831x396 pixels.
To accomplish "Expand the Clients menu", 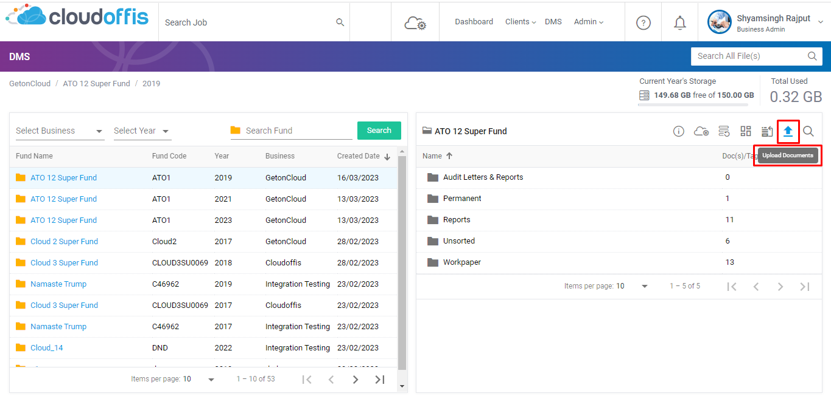I will (521, 22).
